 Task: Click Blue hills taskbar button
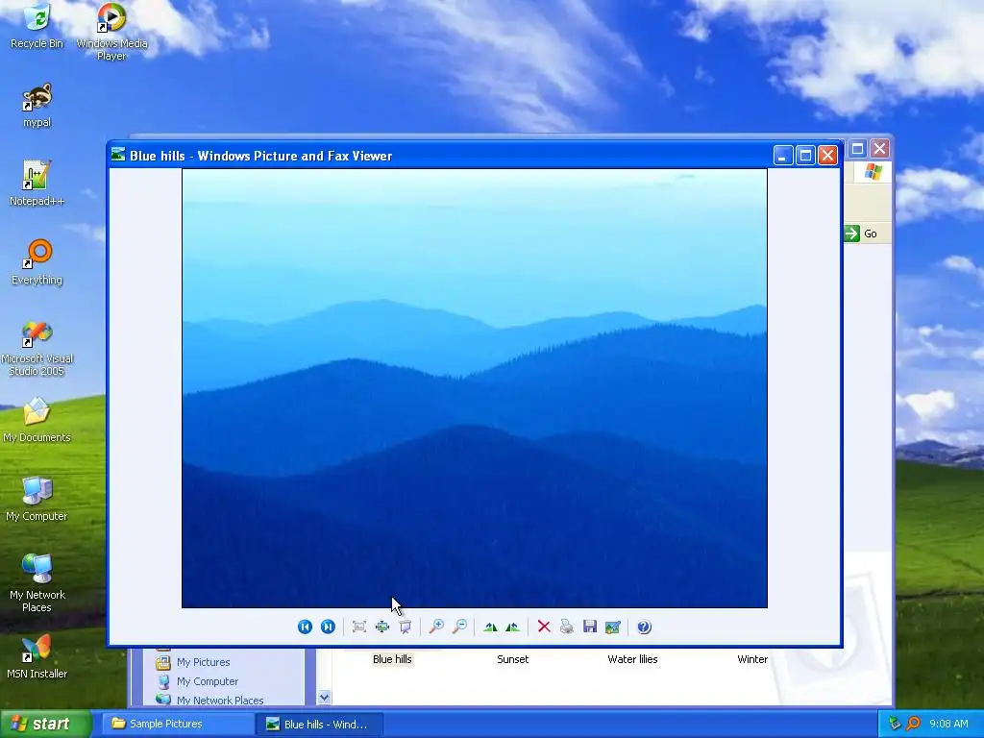coord(319,725)
